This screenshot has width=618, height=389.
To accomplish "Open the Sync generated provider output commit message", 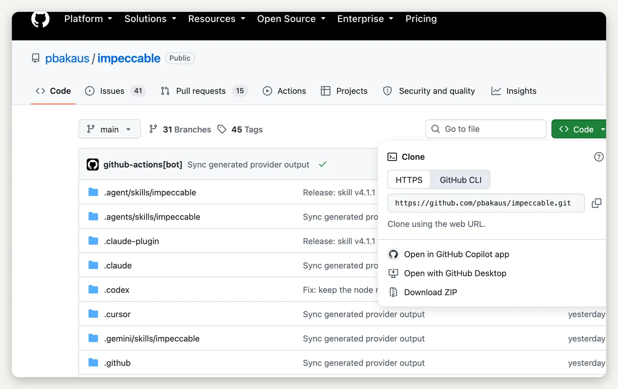I will (x=248, y=165).
